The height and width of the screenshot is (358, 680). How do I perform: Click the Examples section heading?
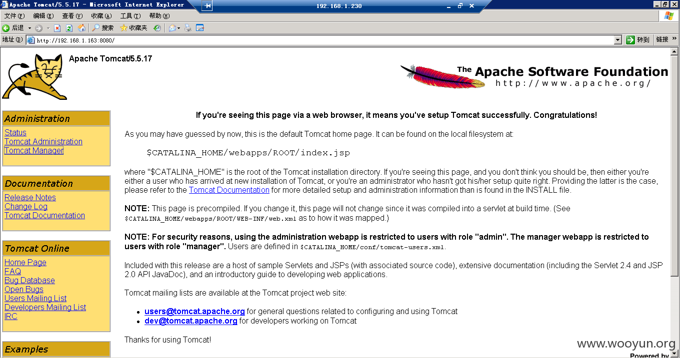click(x=56, y=349)
